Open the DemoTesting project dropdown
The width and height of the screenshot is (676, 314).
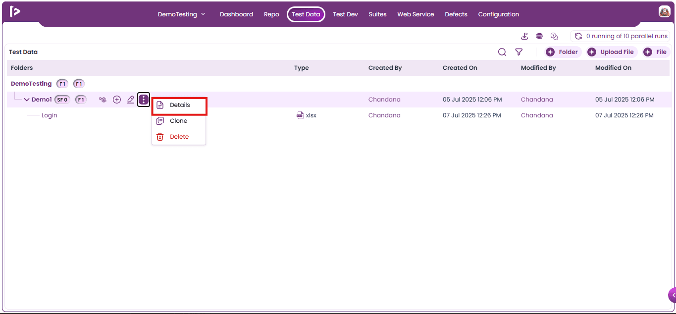181,14
